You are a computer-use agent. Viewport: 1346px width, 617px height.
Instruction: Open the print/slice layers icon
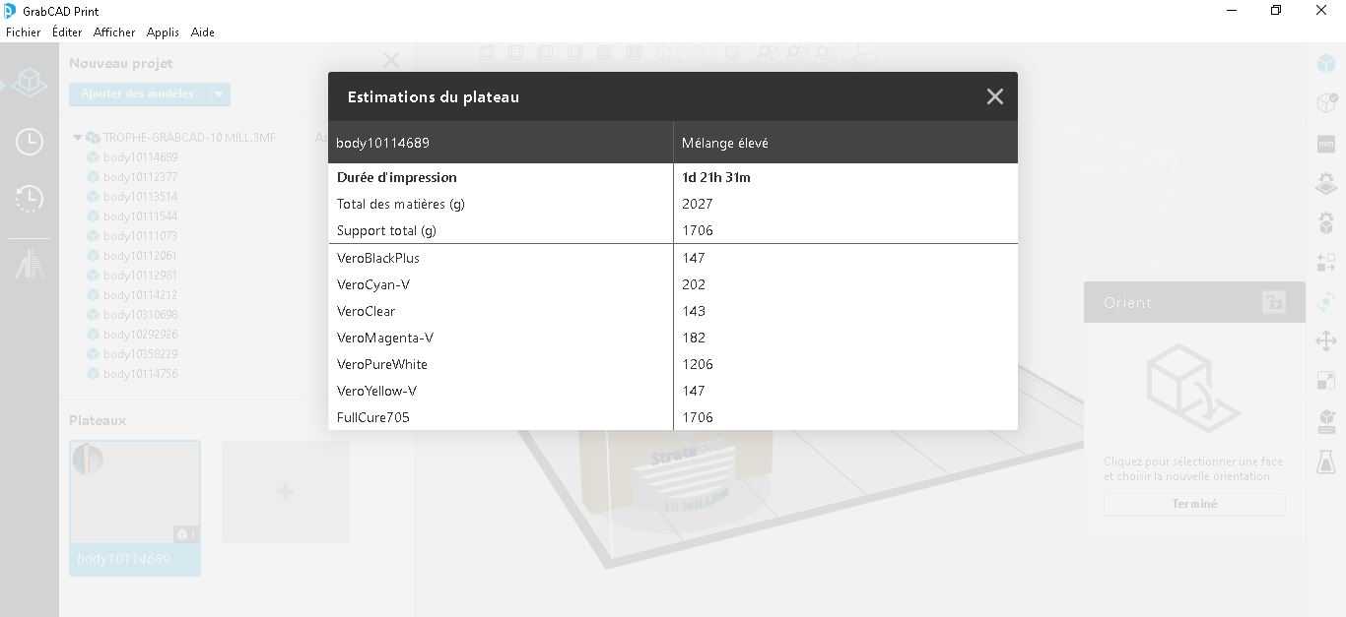pyautogui.click(x=1326, y=421)
